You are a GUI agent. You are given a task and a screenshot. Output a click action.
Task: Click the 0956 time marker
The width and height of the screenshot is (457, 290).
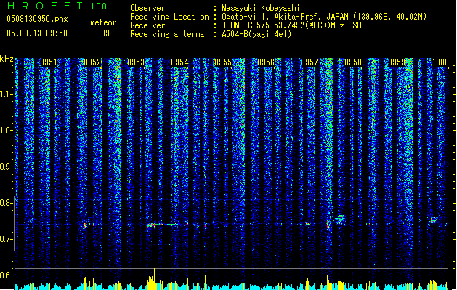click(266, 62)
